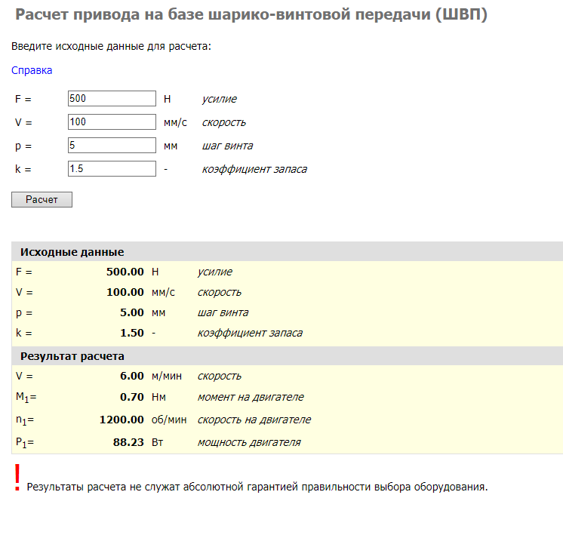Viewport: 563px width, 535px height.
Task: Click the 500.00 force value in table
Action: tap(125, 272)
